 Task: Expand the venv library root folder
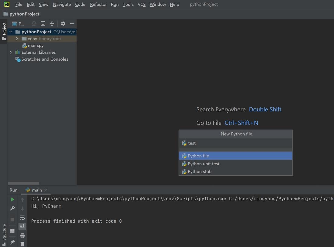(x=17, y=39)
